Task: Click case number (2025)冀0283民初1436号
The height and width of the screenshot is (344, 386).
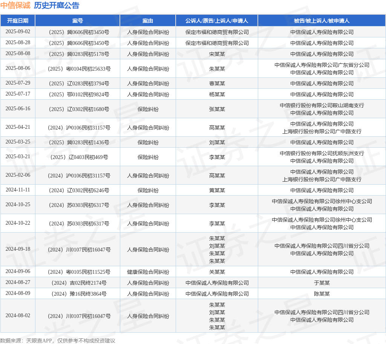Action: (x=79, y=142)
